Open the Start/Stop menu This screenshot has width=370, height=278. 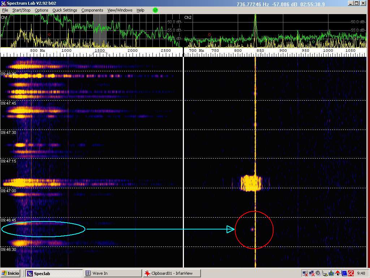click(21, 10)
